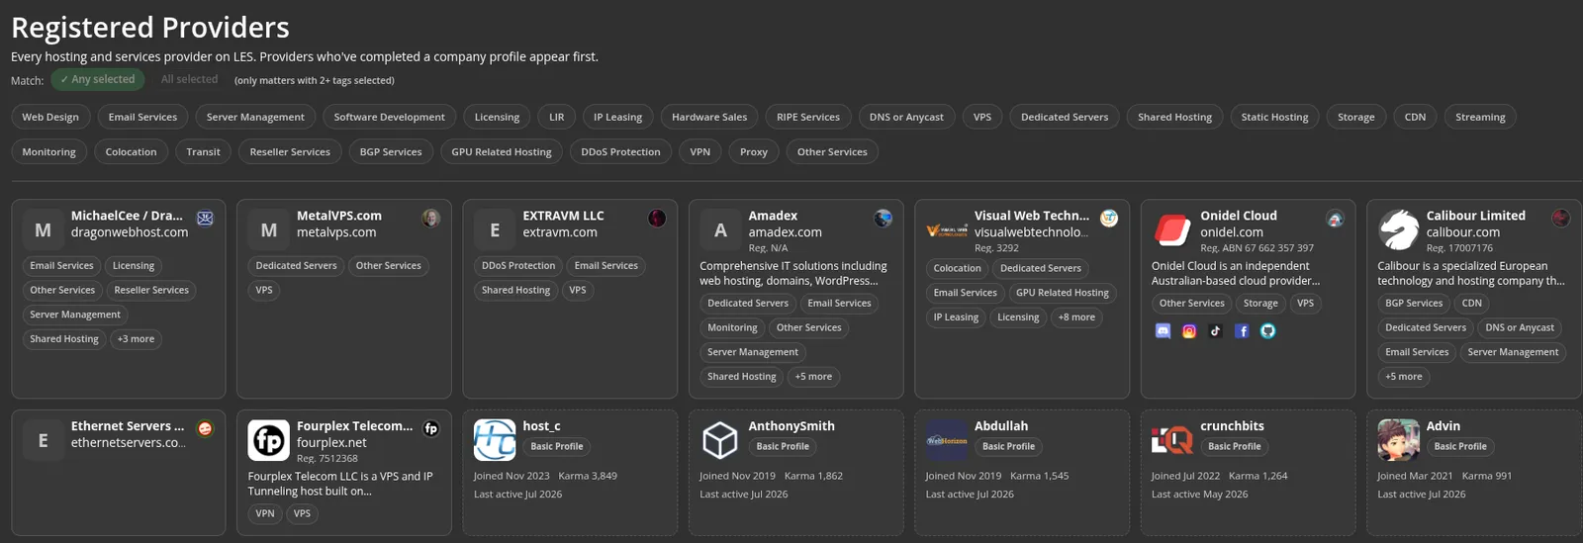Switch match mode to 'All selected'
The width and height of the screenshot is (1583, 543).
point(189,79)
